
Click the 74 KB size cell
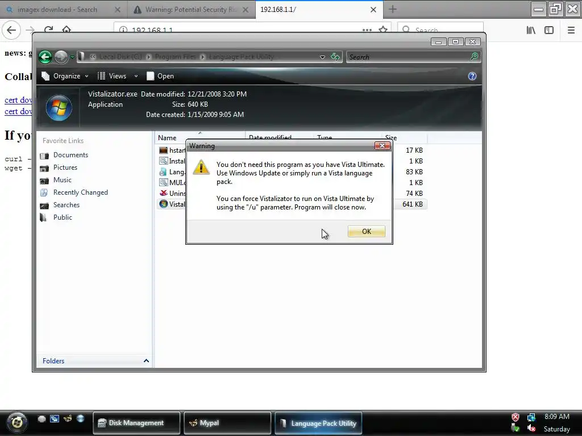[414, 193]
